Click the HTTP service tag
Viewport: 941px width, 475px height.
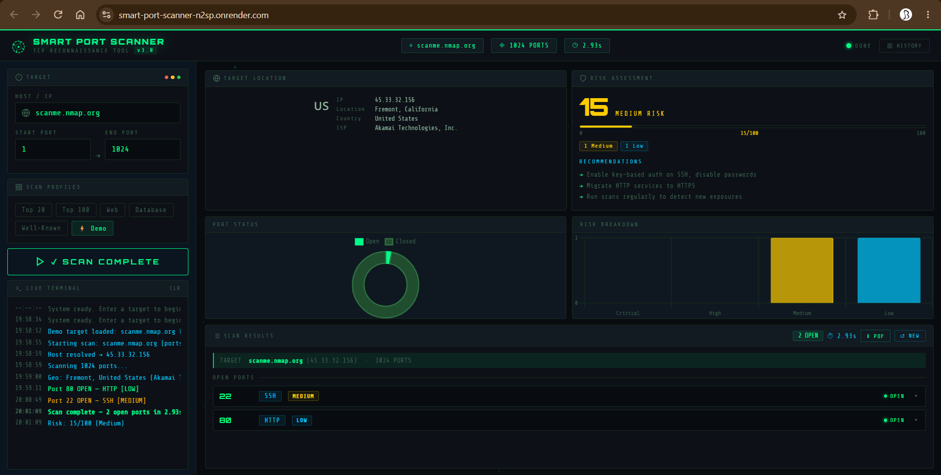click(272, 420)
